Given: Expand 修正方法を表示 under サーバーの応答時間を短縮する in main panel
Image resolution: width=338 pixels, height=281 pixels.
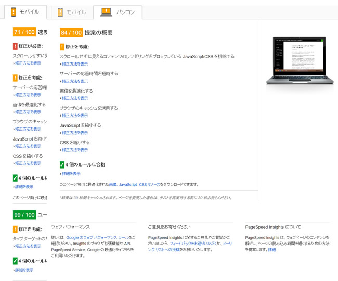Looking at the screenshot, I should pos(74,81).
